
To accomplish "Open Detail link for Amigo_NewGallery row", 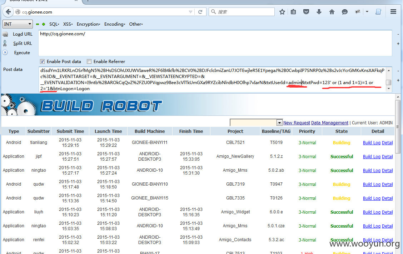I will click(387, 157).
